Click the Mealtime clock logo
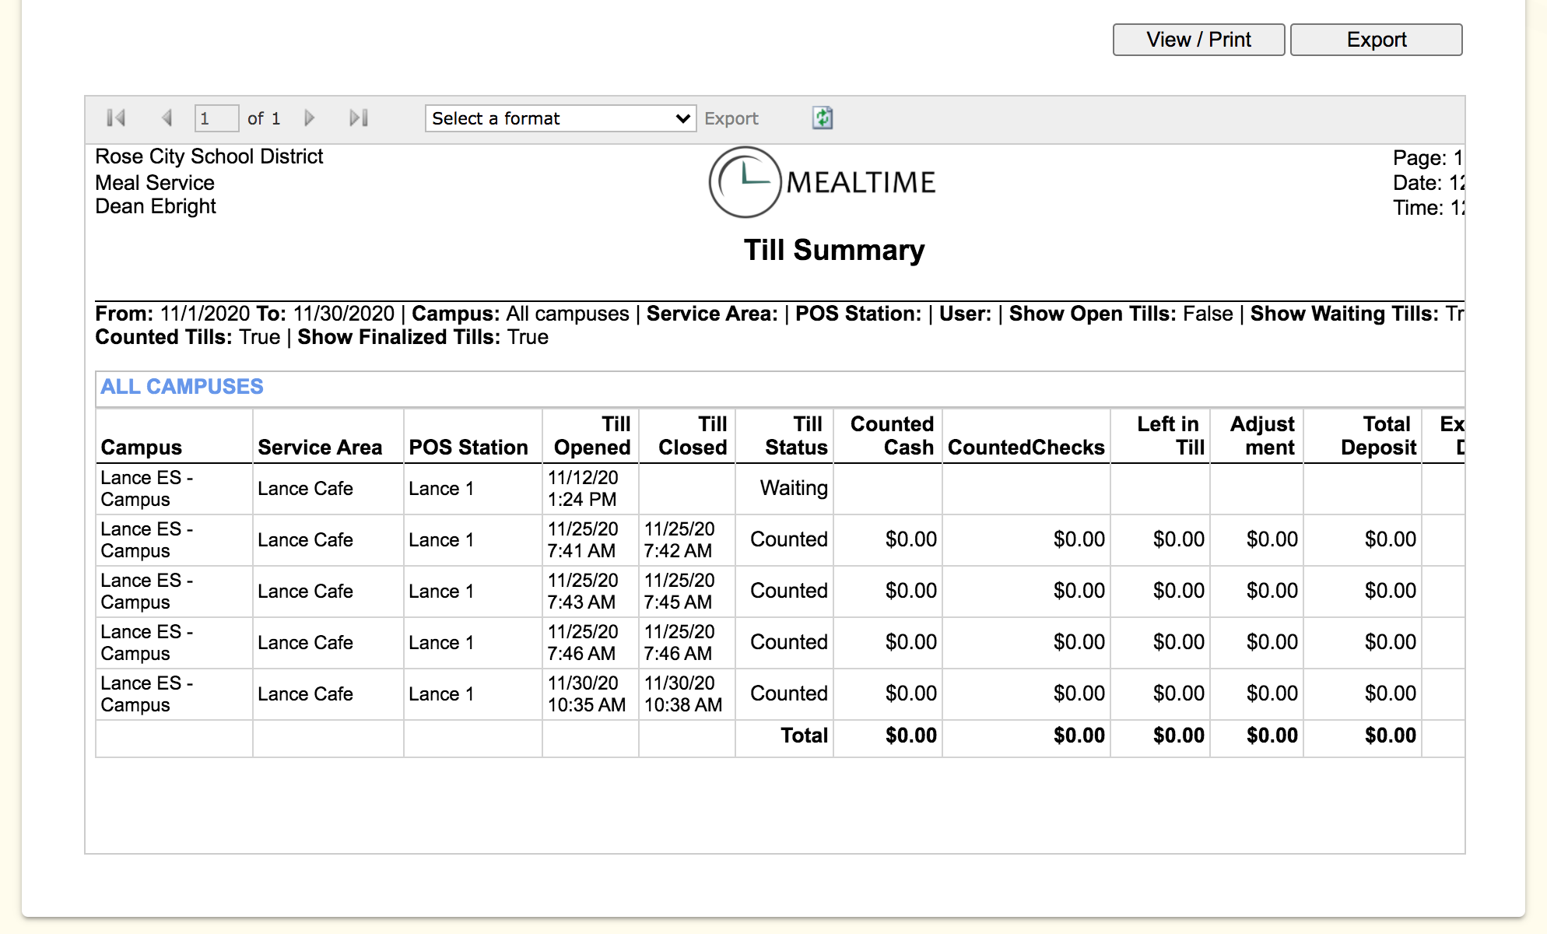Image resolution: width=1547 pixels, height=934 pixels. (x=745, y=182)
